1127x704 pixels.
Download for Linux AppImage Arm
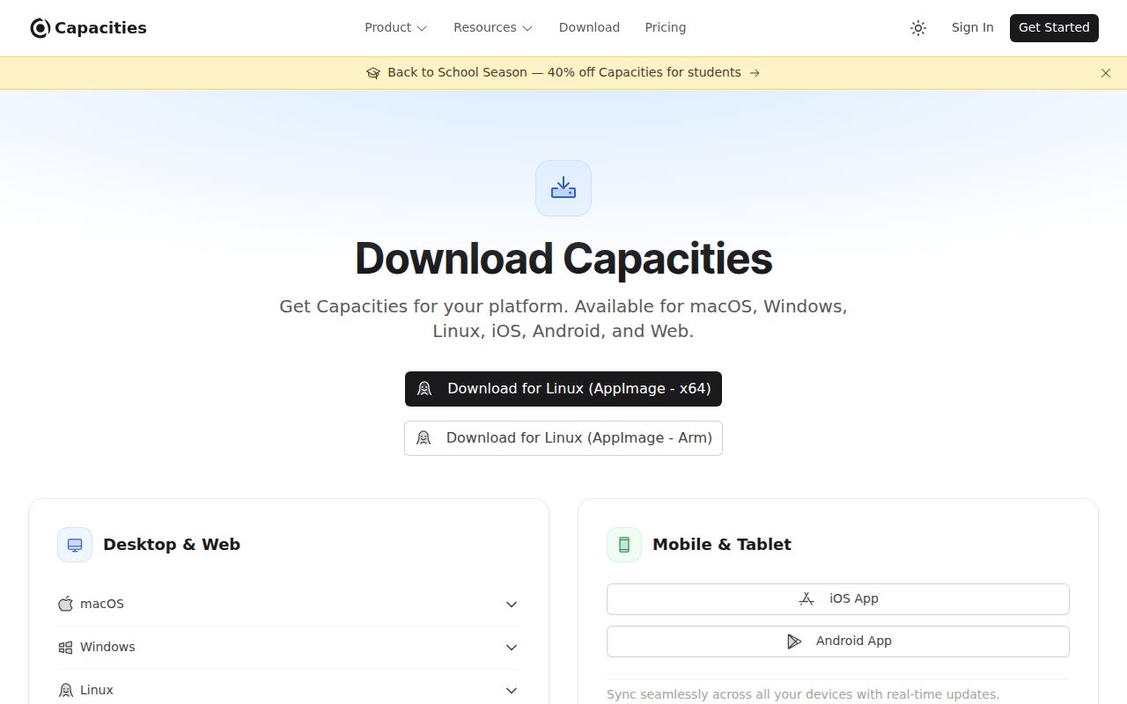point(563,438)
